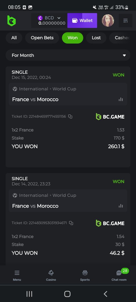
Task: Switch to the Lost bets filter
Action: pos(96,38)
